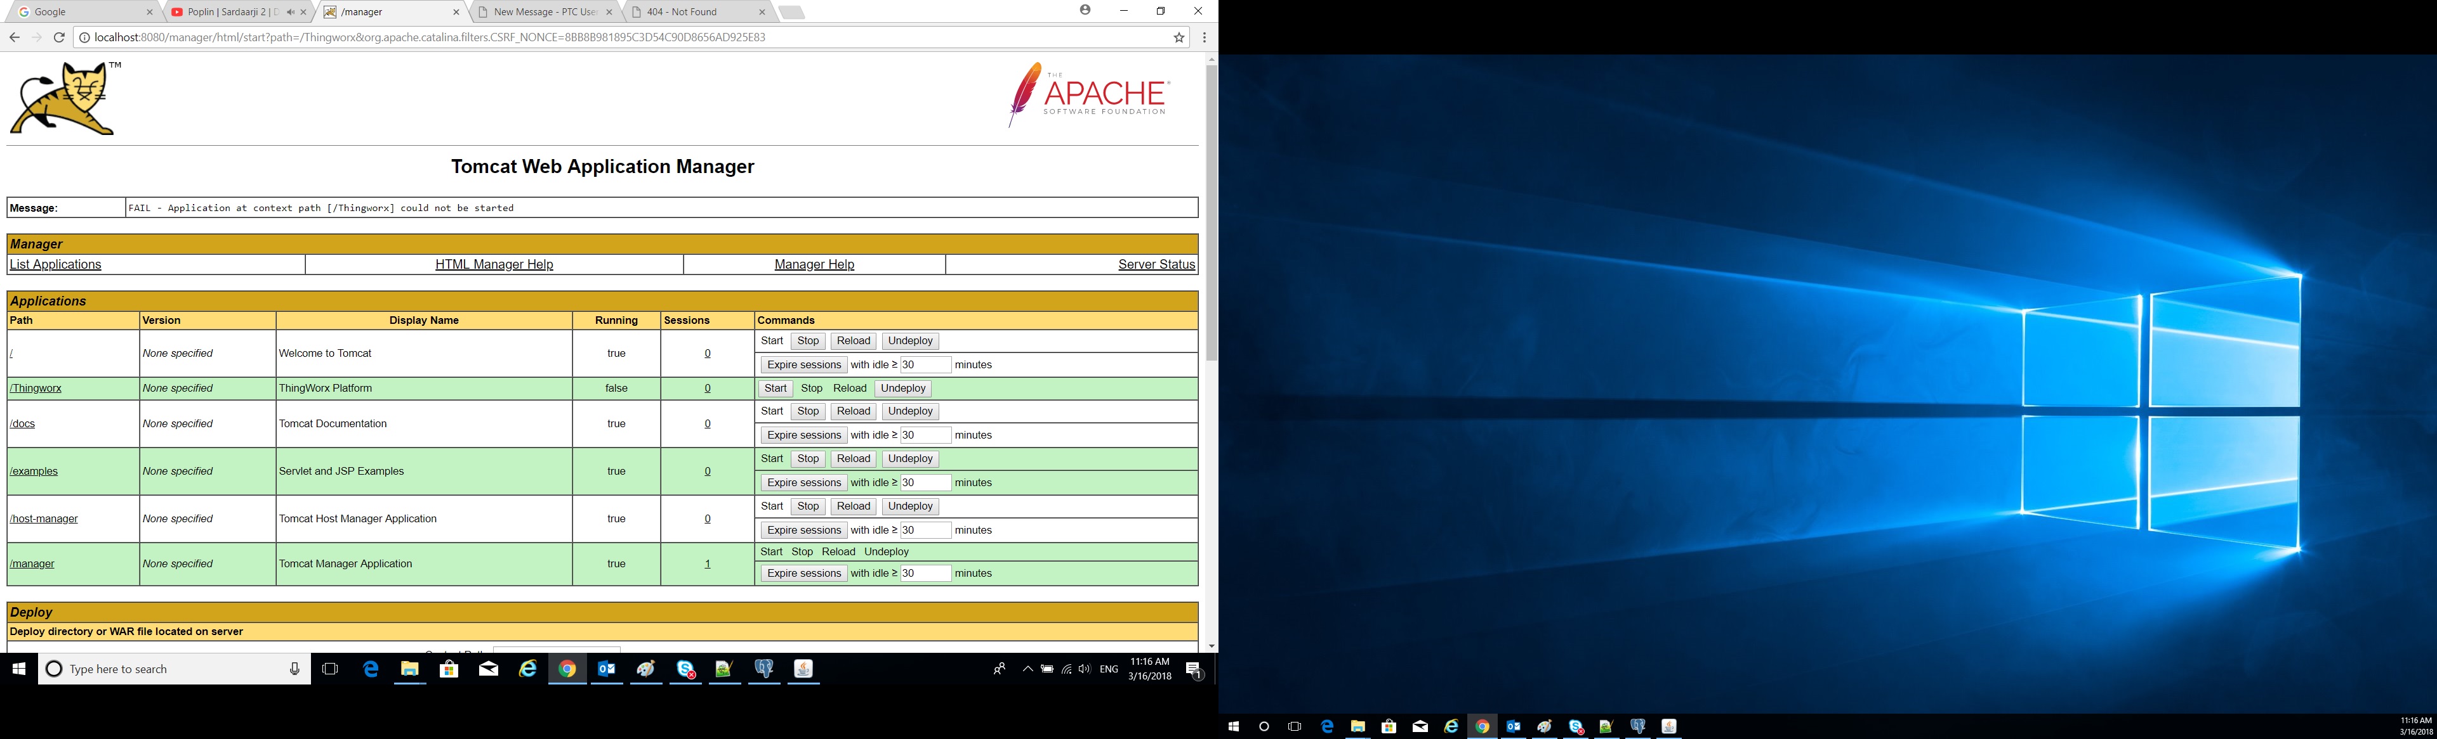2437x739 pixels.
Task: Reload the page with Chrome's refresh icon
Action: pyautogui.click(x=58, y=38)
